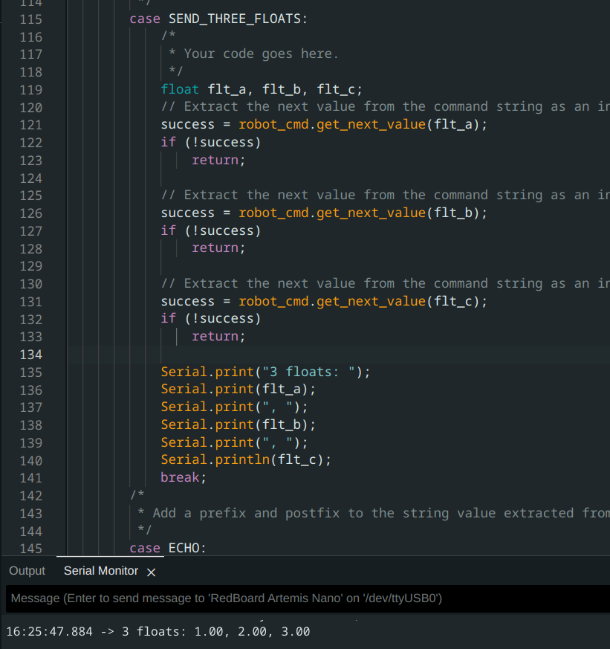Click the 'break;' statement

[184, 478]
